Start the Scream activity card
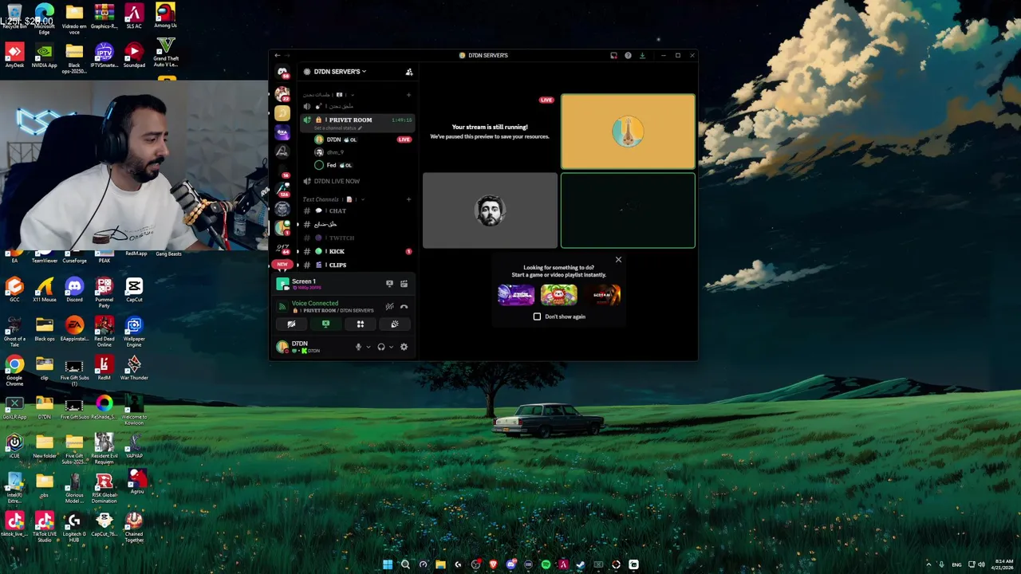 click(x=602, y=295)
